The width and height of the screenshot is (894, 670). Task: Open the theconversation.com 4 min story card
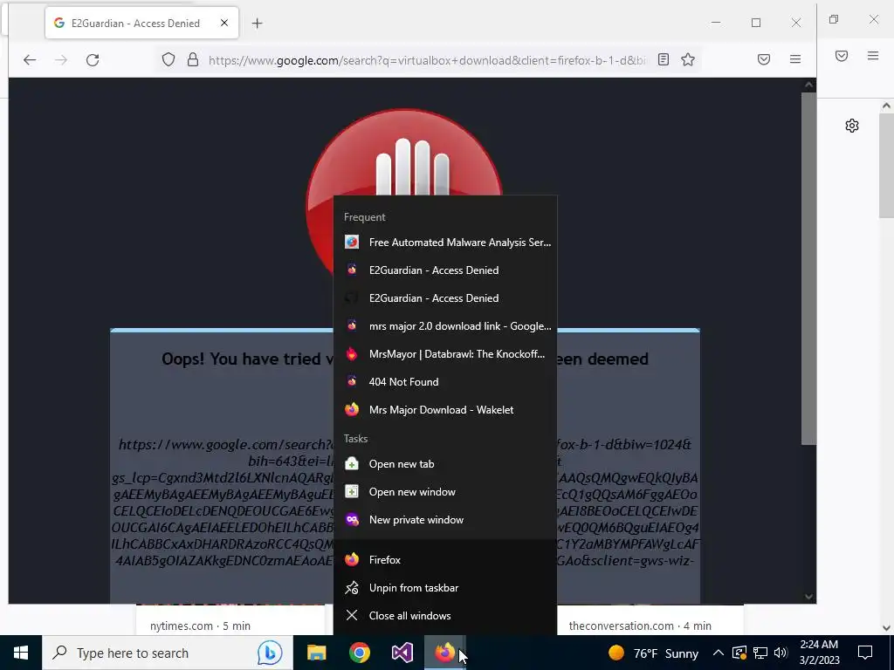pos(650,620)
